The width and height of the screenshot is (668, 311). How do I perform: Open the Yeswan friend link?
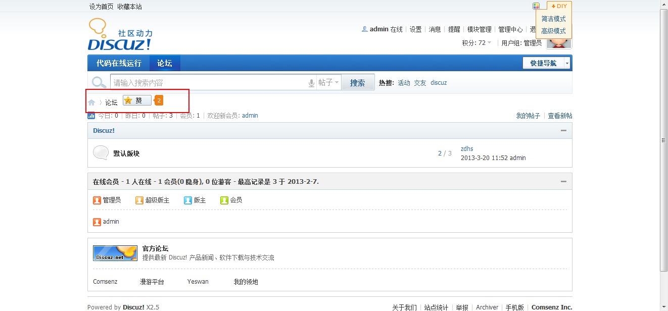(198, 282)
